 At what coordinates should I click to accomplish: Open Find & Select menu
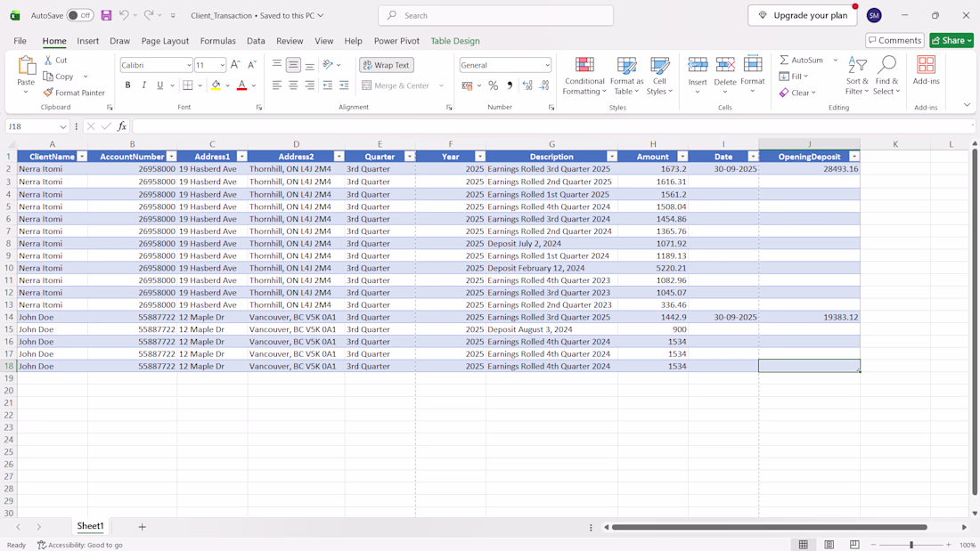886,77
